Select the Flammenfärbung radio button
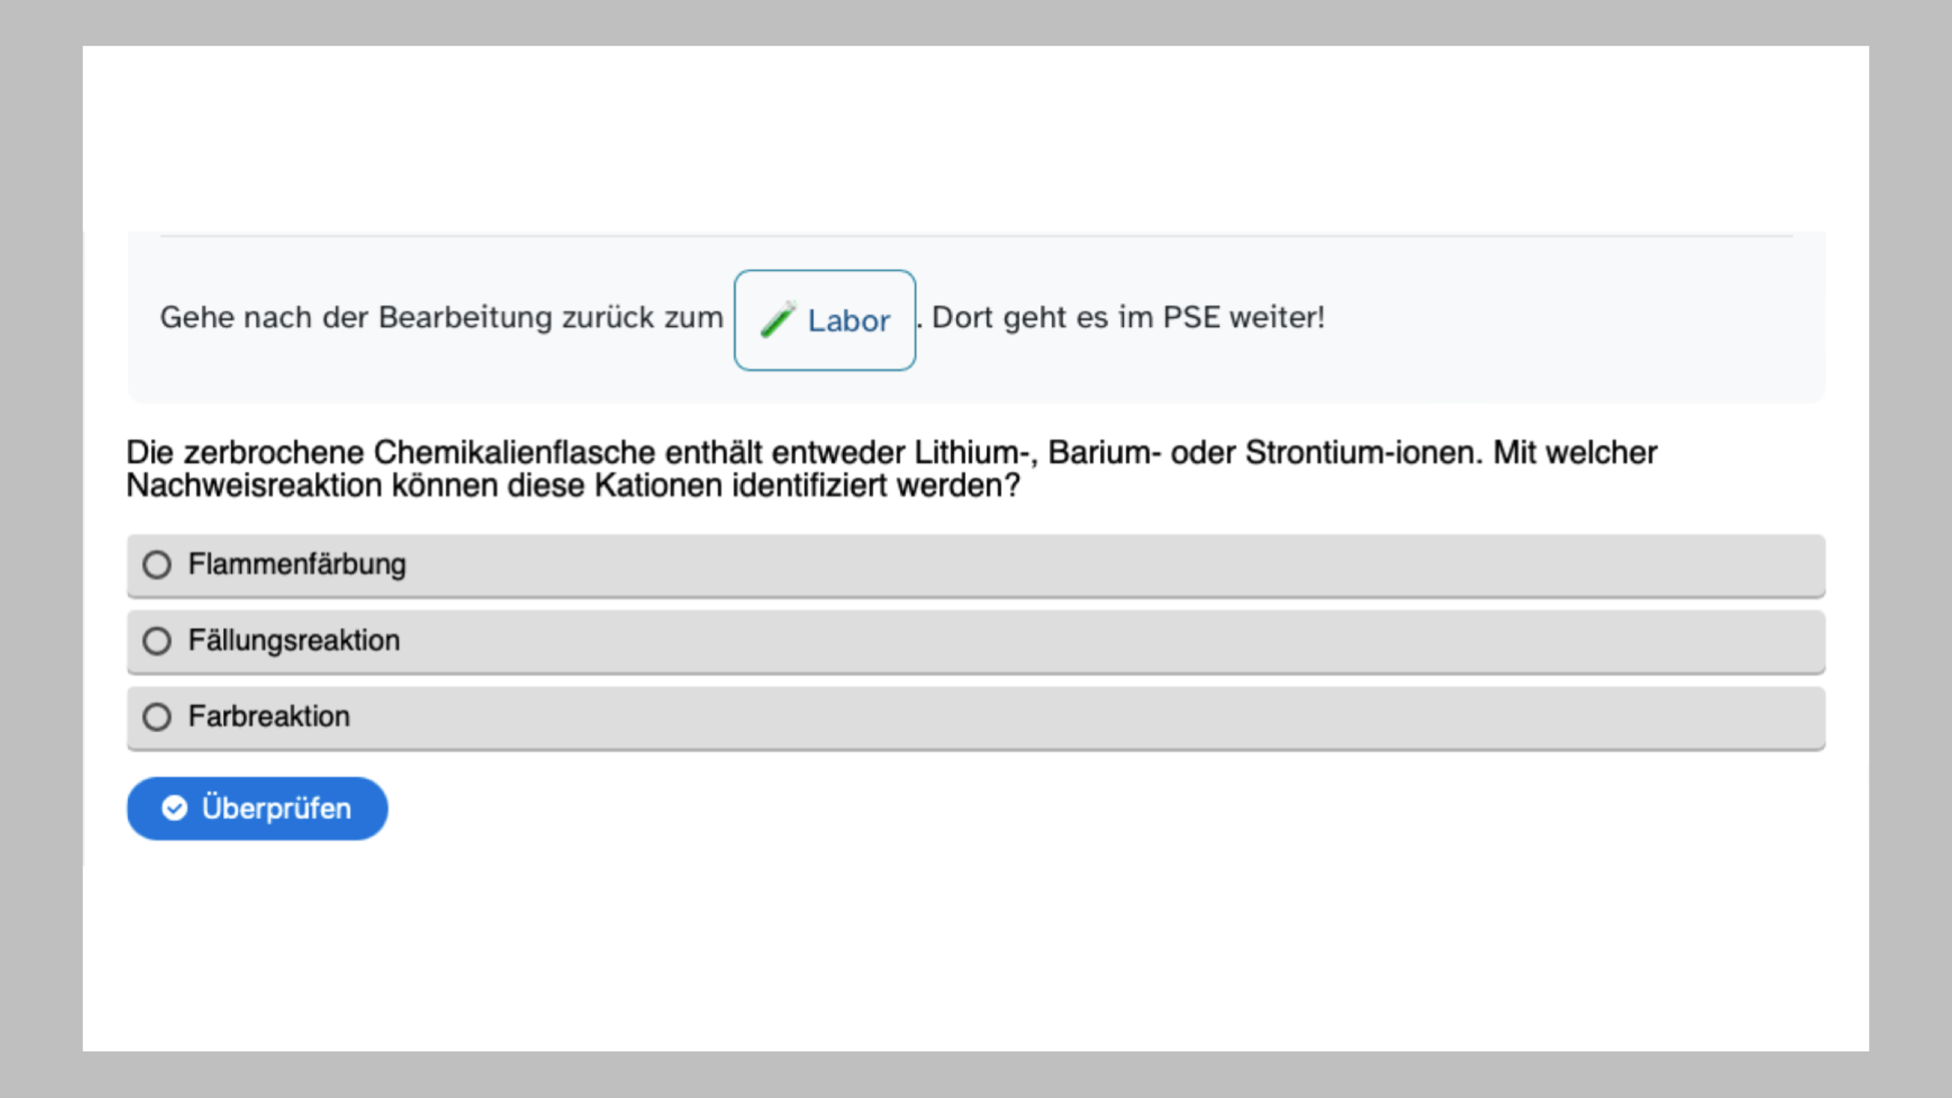This screenshot has width=1952, height=1098. [x=157, y=565]
